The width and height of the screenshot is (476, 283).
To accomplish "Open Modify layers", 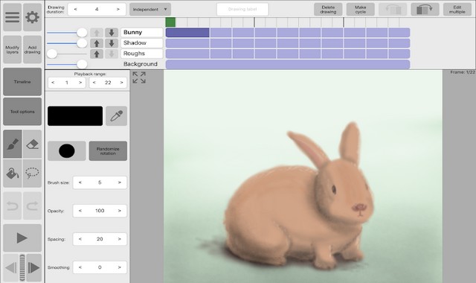I will (x=12, y=50).
